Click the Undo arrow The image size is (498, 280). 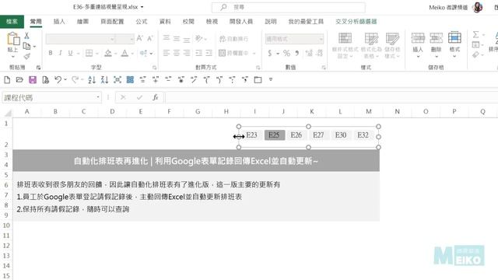(x=58, y=80)
